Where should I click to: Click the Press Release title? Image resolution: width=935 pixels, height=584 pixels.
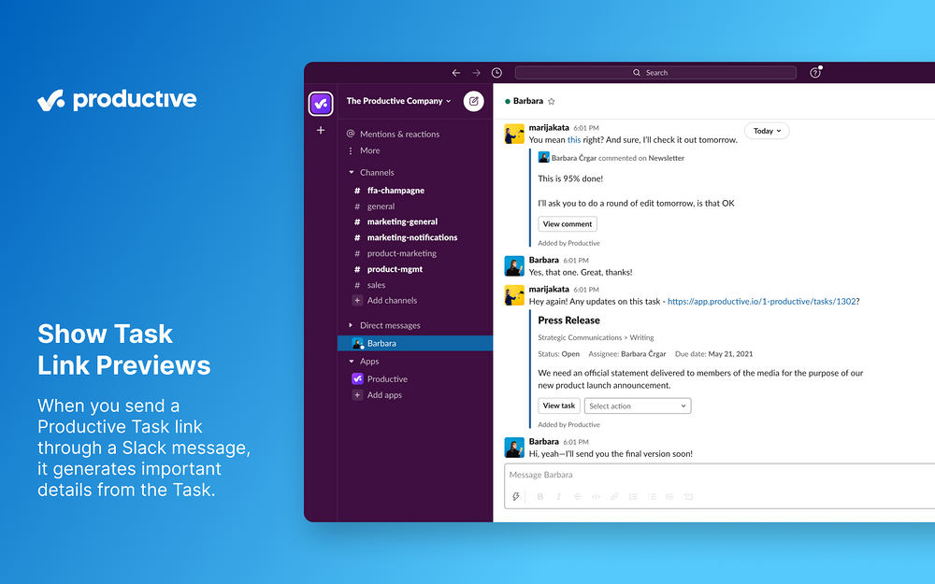pos(568,320)
